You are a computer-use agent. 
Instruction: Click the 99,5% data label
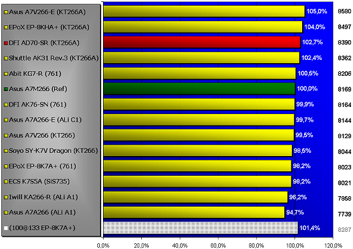coord(305,135)
